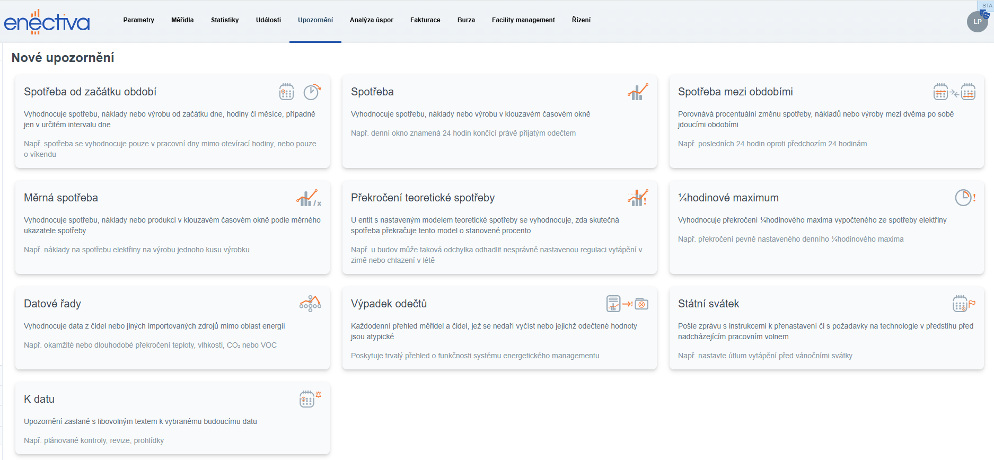Click the chart icon on Měrná spotřeba card
Screen dimensions: 994x460
coord(309,198)
